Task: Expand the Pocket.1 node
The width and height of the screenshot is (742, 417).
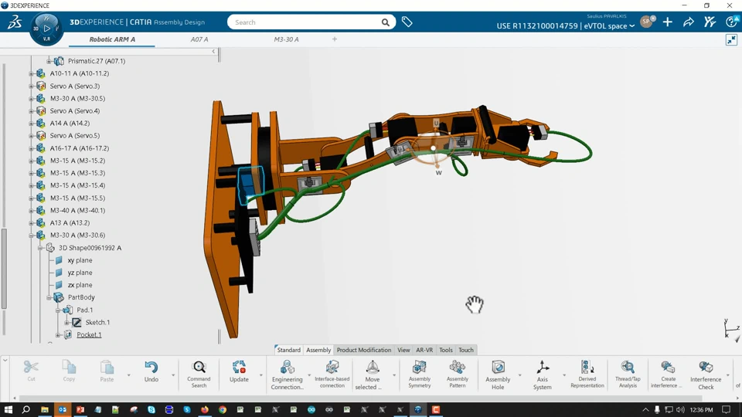Action: (x=58, y=334)
